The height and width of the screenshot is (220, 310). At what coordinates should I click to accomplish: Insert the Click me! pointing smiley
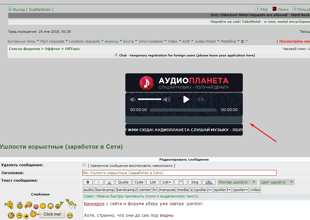48,214
